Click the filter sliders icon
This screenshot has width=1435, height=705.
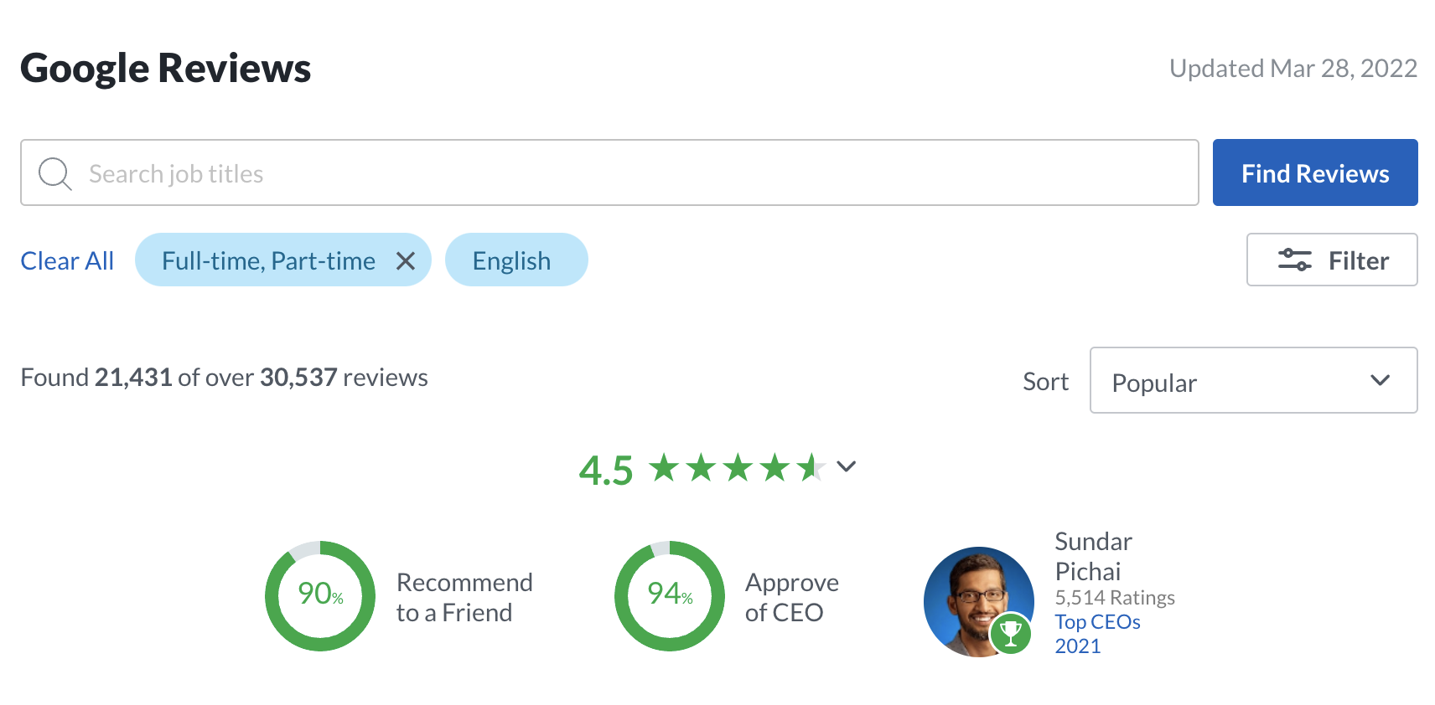coord(1294,260)
